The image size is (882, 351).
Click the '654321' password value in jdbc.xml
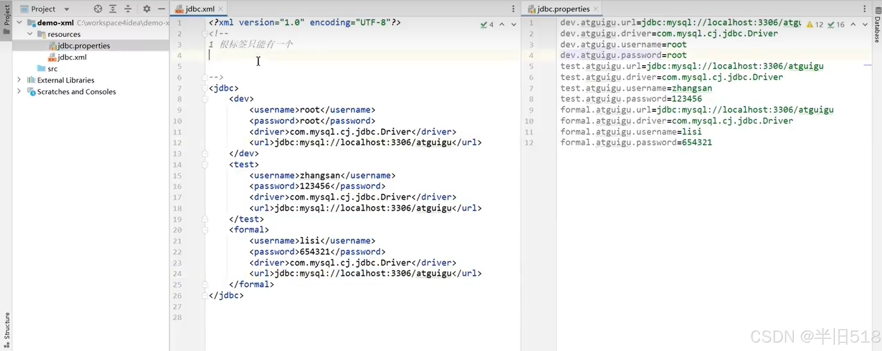tap(315, 252)
